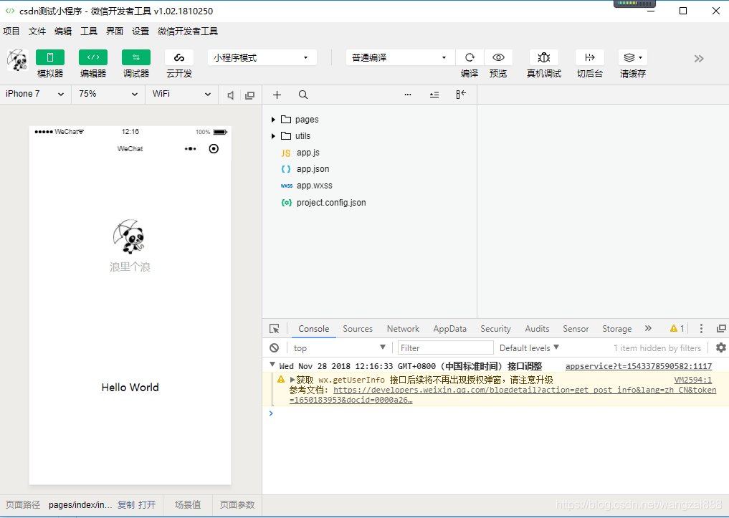Switch to the Sensor tab

[x=576, y=329]
